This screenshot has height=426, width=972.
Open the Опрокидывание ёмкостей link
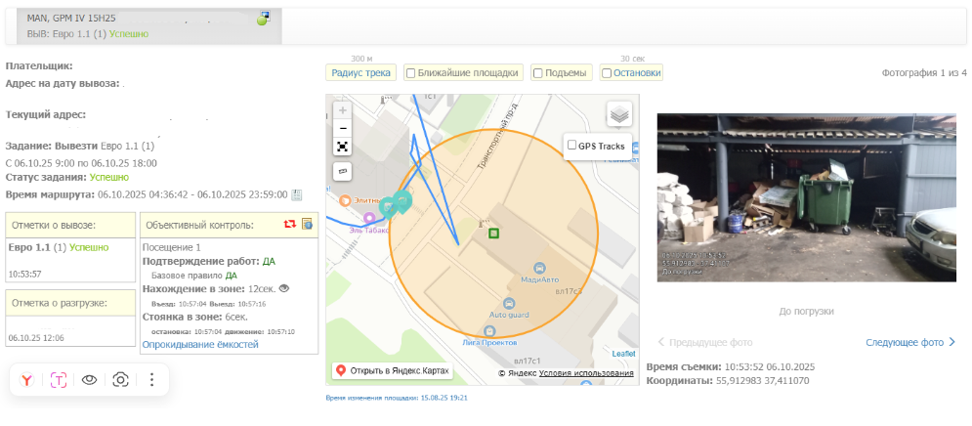pos(200,345)
